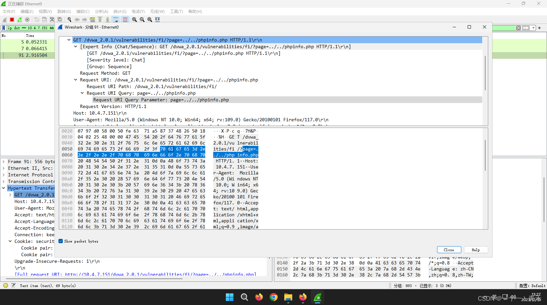Expand Frame 91 in main window

pos(4,161)
